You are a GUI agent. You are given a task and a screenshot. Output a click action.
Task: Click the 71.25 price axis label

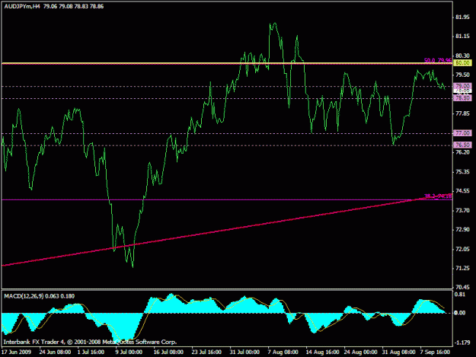point(462,269)
